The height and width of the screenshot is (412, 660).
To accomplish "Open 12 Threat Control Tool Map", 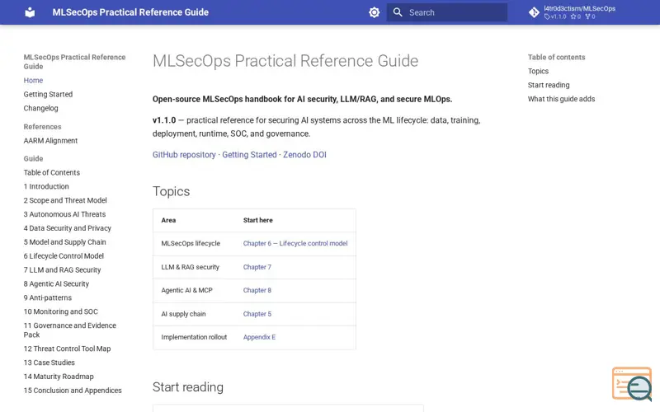I will tap(68, 349).
